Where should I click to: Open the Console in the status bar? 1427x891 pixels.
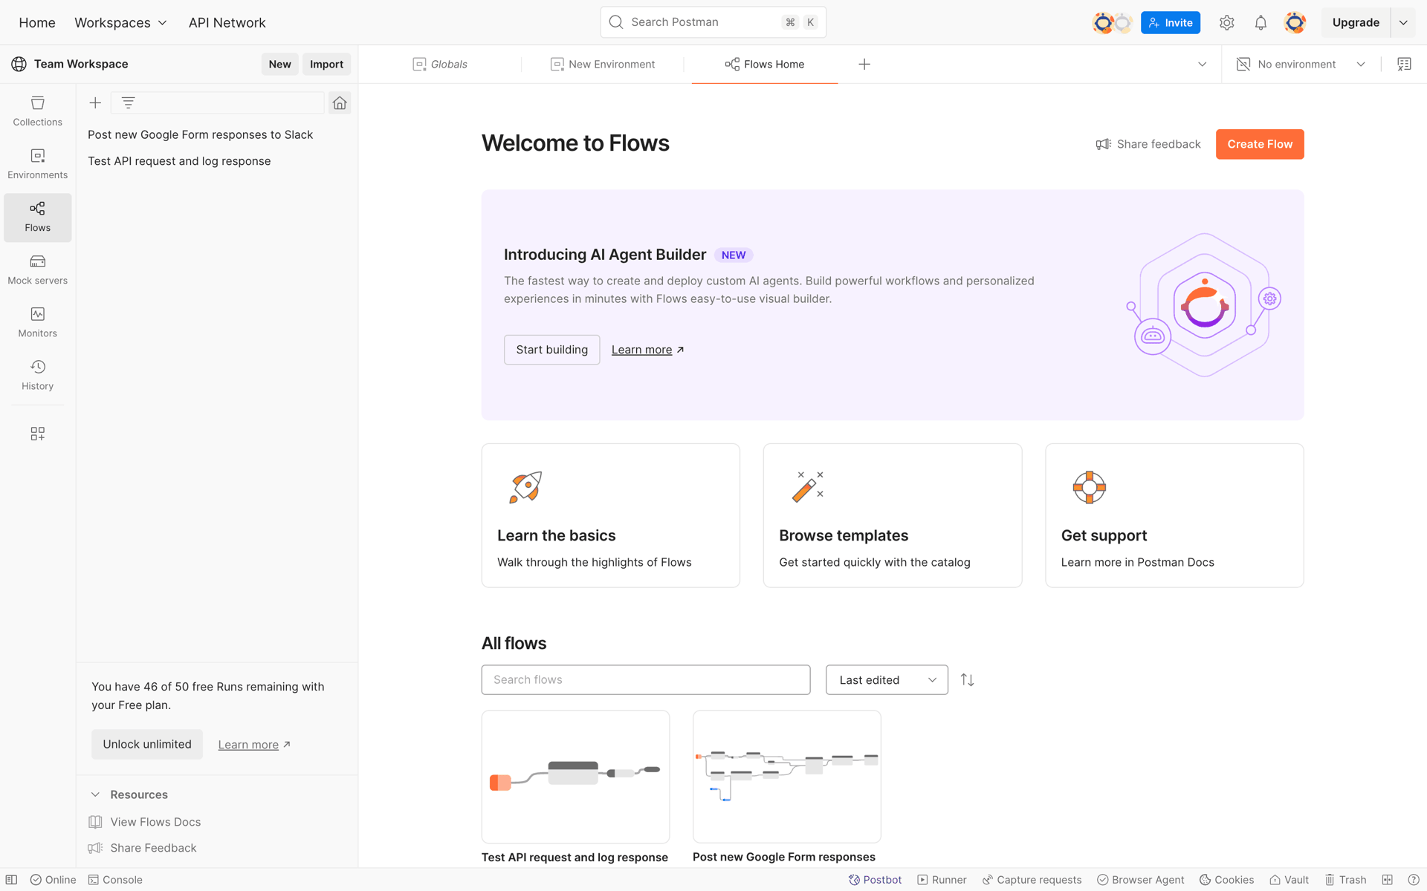tap(115, 880)
